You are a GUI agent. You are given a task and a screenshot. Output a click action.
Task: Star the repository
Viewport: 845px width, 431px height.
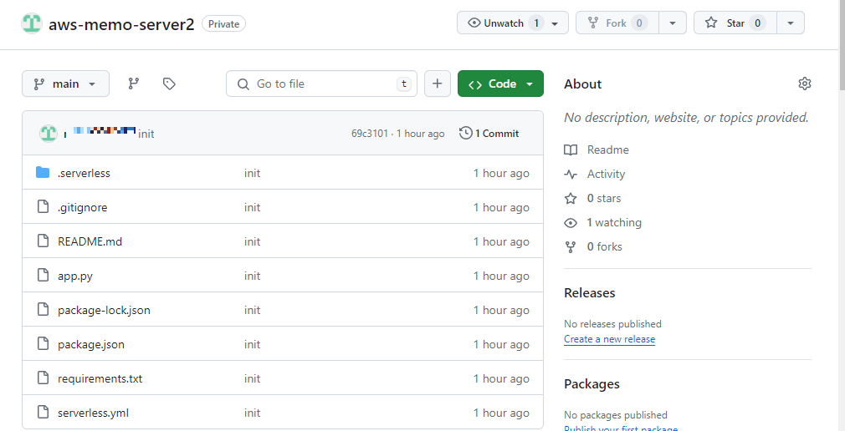point(735,23)
